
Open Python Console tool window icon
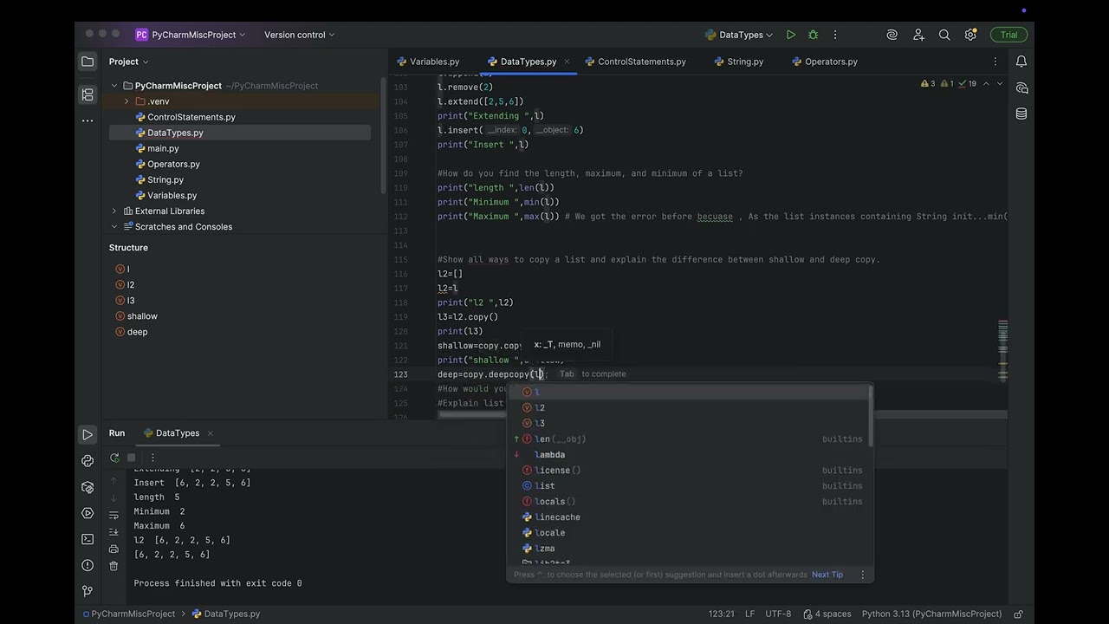[88, 461]
